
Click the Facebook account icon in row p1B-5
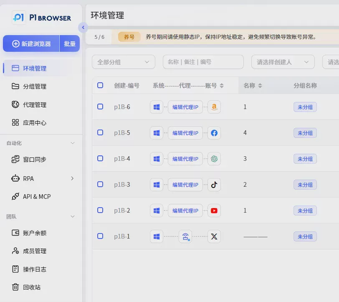pos(214,133)
